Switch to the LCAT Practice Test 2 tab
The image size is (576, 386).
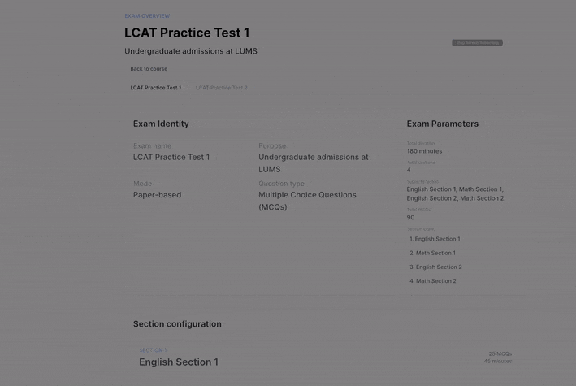pos(221,88)
